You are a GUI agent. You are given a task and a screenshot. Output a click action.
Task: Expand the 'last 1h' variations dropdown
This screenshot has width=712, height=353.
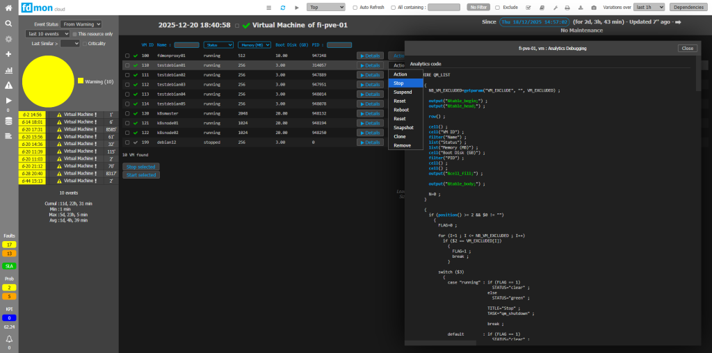(x=650, y=7)
